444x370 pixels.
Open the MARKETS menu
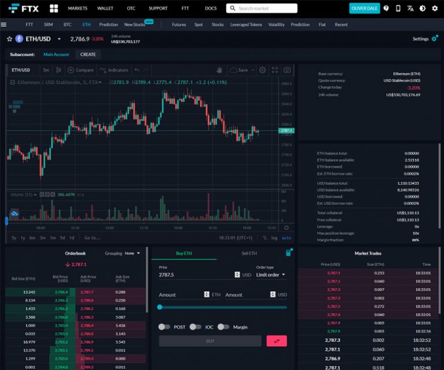77,9
